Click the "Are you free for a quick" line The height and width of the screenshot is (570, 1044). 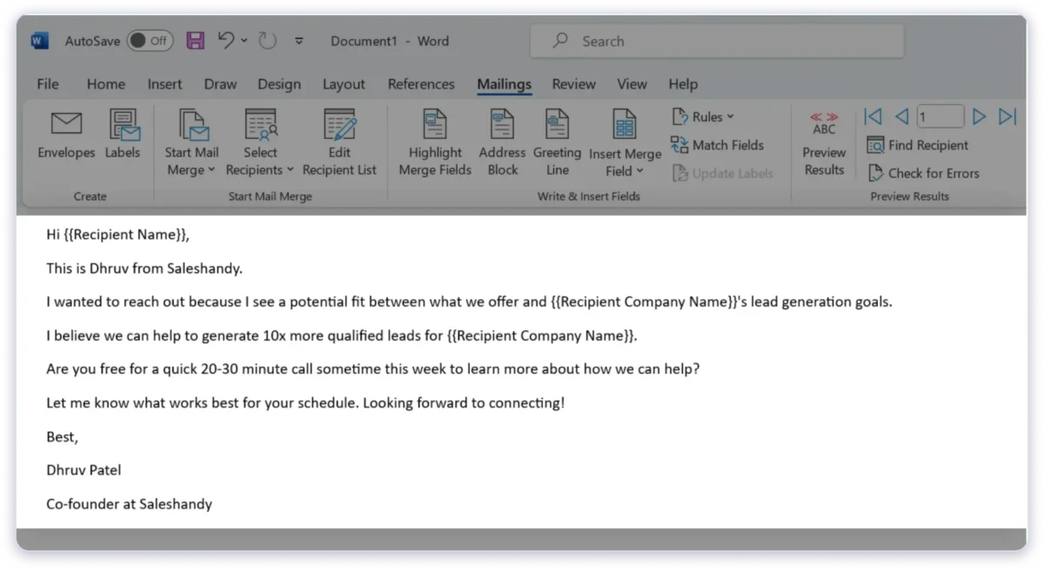pyautogui.click(x=373, y=369)
